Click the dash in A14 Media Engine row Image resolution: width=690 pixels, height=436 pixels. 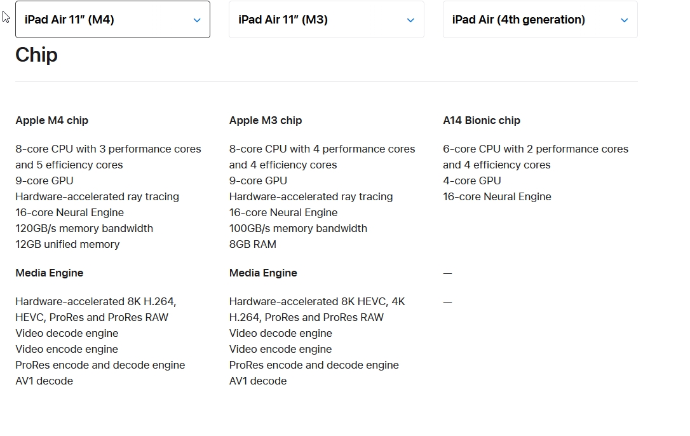(447, 273)
